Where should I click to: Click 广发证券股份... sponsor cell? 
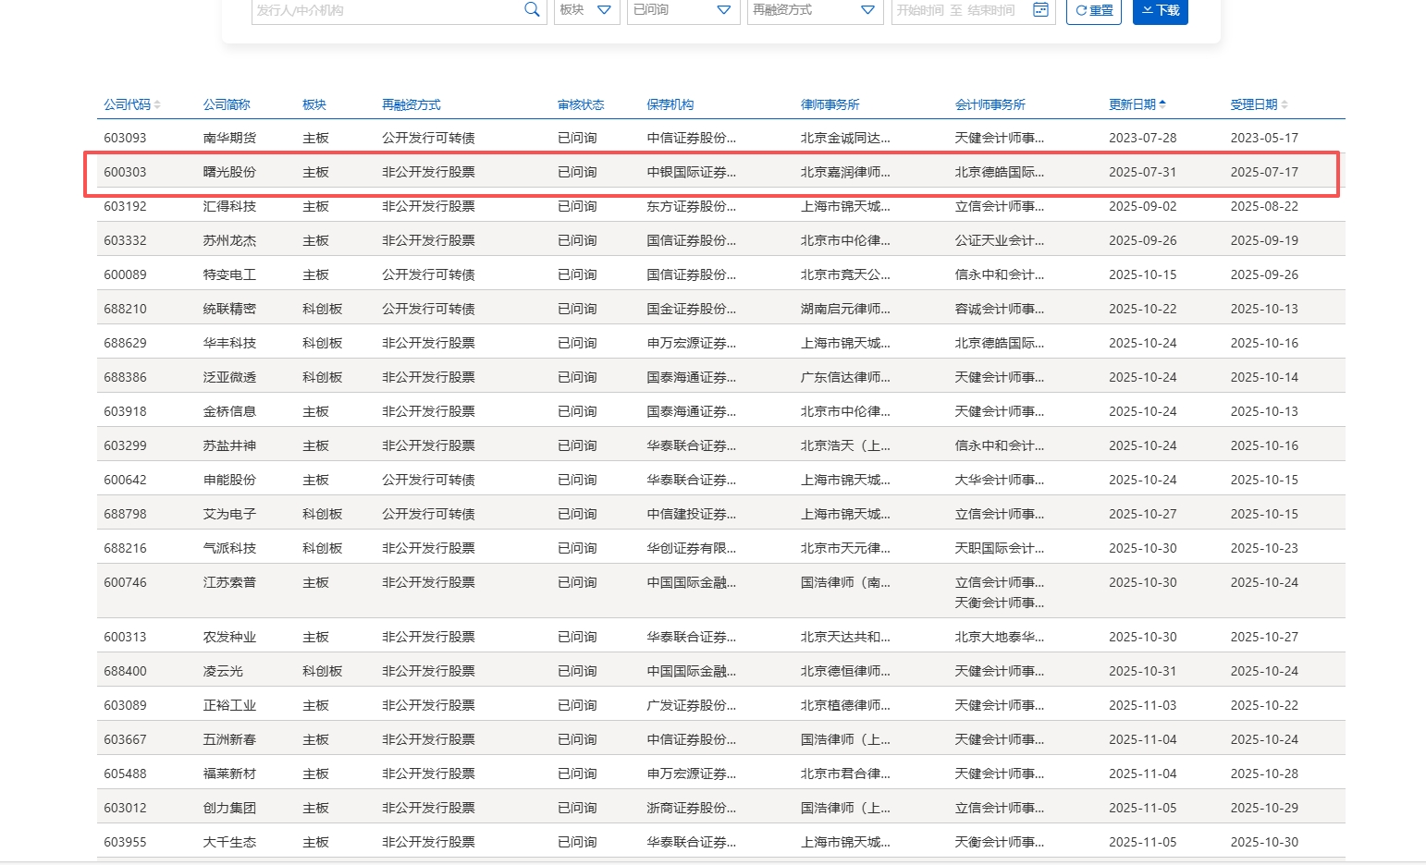pyautogui.click(x=692, y=705)
